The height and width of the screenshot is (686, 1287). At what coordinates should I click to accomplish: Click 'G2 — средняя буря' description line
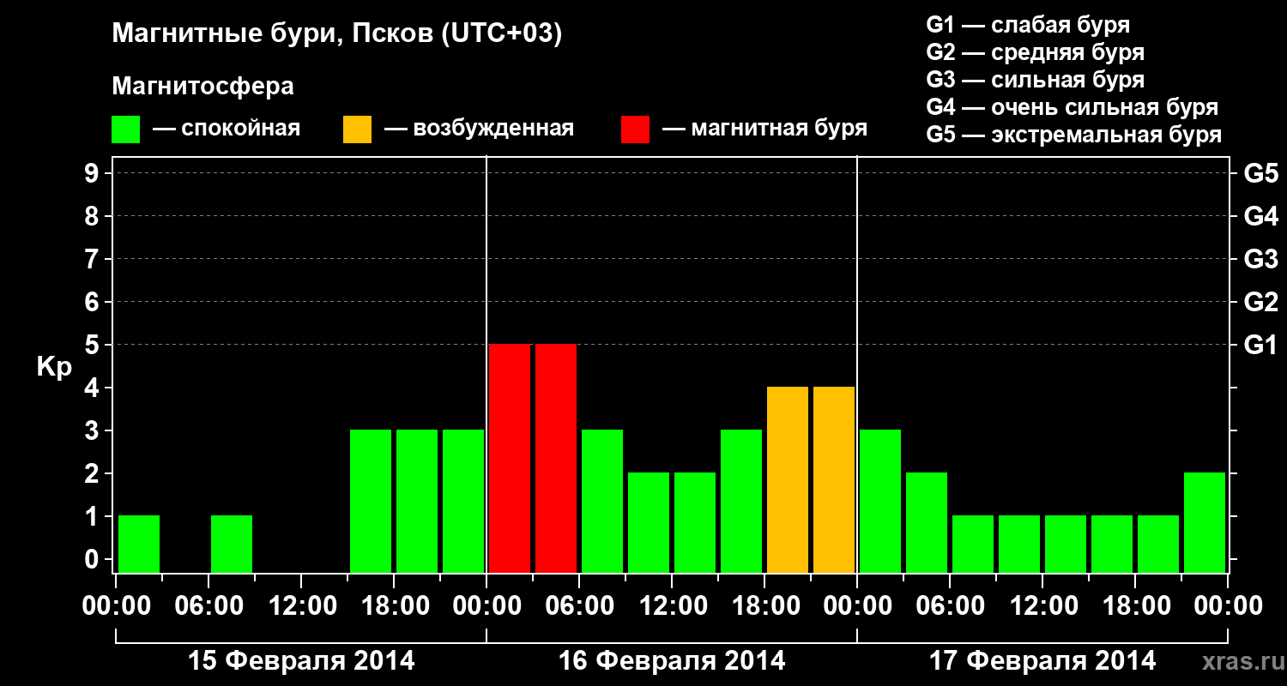point(1036,52)
